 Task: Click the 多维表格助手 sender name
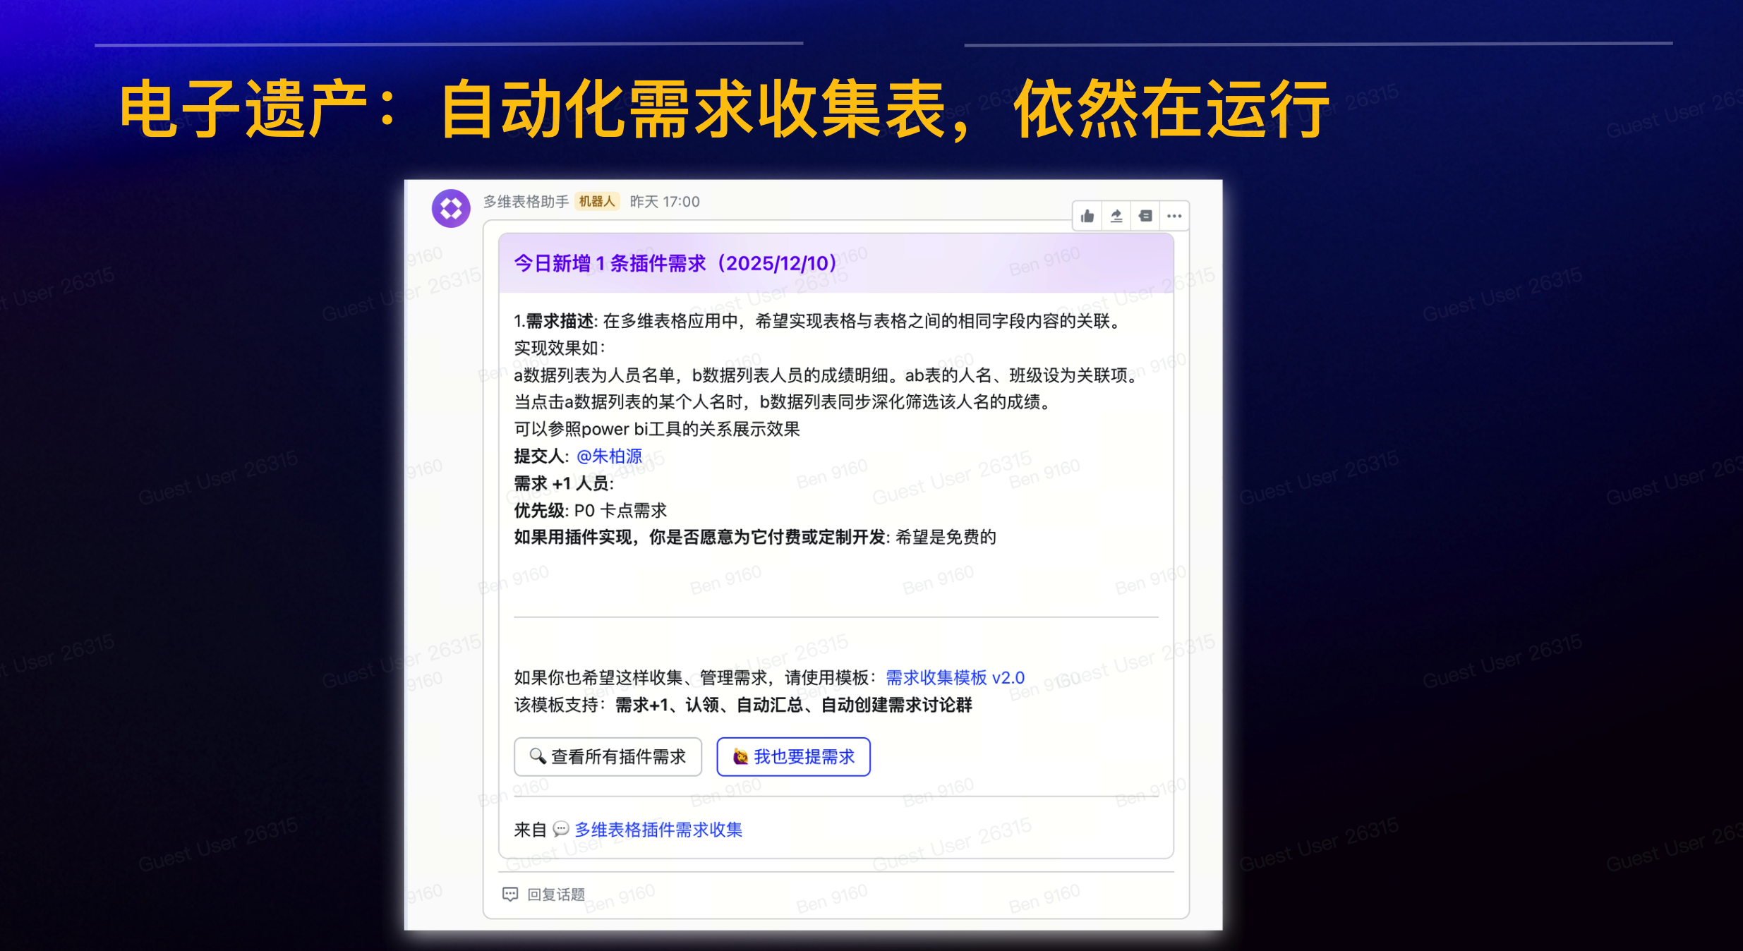(x=526, y=202)
